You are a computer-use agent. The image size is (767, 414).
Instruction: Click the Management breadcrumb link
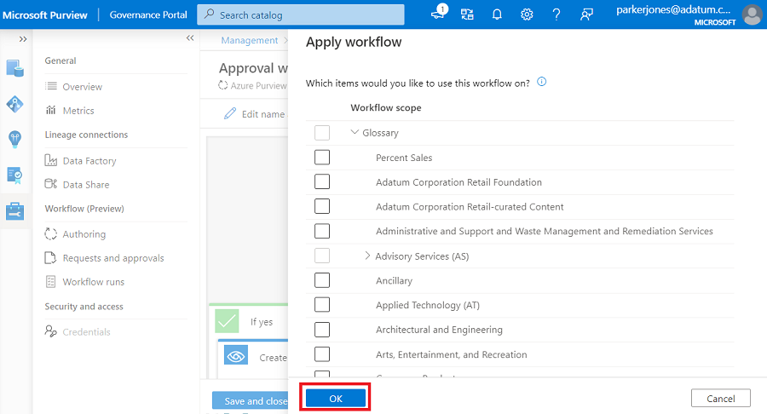point(249,40)
